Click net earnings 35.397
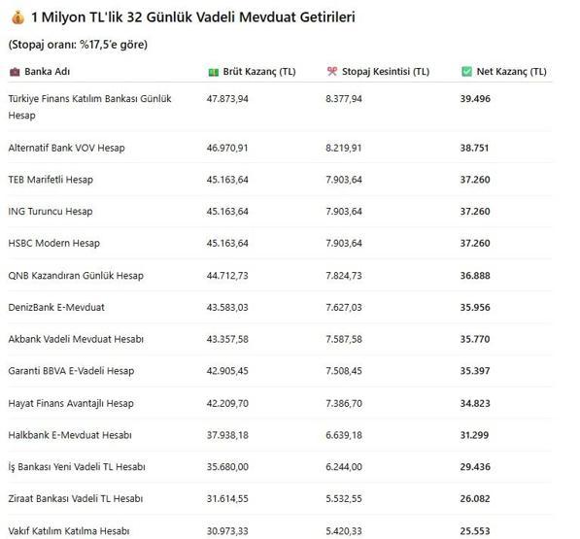The width and height of the screenshot is (580, 539). (475, 371)
